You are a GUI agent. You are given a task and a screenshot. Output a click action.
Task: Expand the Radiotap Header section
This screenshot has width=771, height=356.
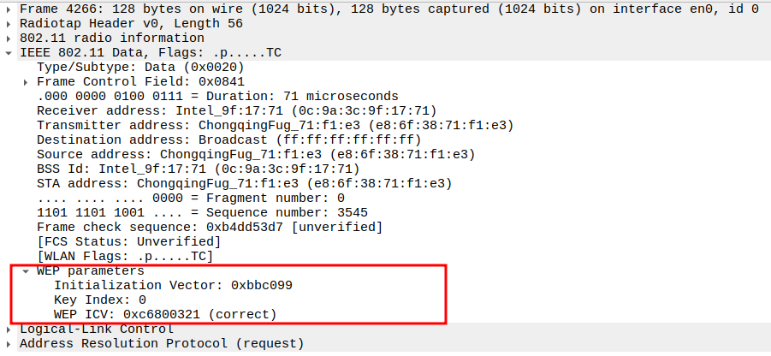pyautogui.click(x=9, y=24)
